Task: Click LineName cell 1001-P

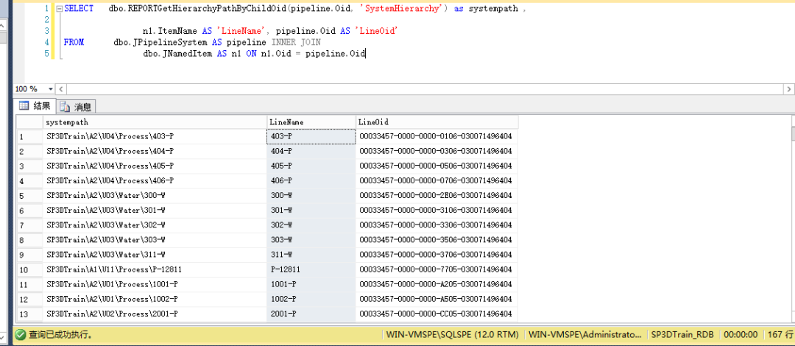Action: [311, 284]
